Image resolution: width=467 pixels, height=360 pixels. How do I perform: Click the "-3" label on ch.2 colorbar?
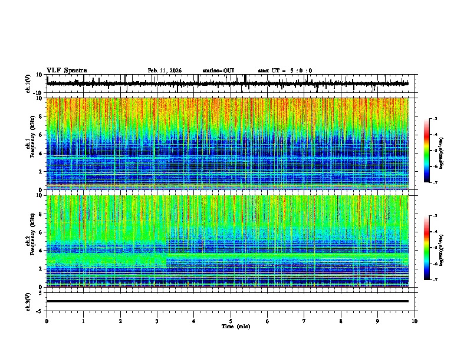click(x=435, y=216)
